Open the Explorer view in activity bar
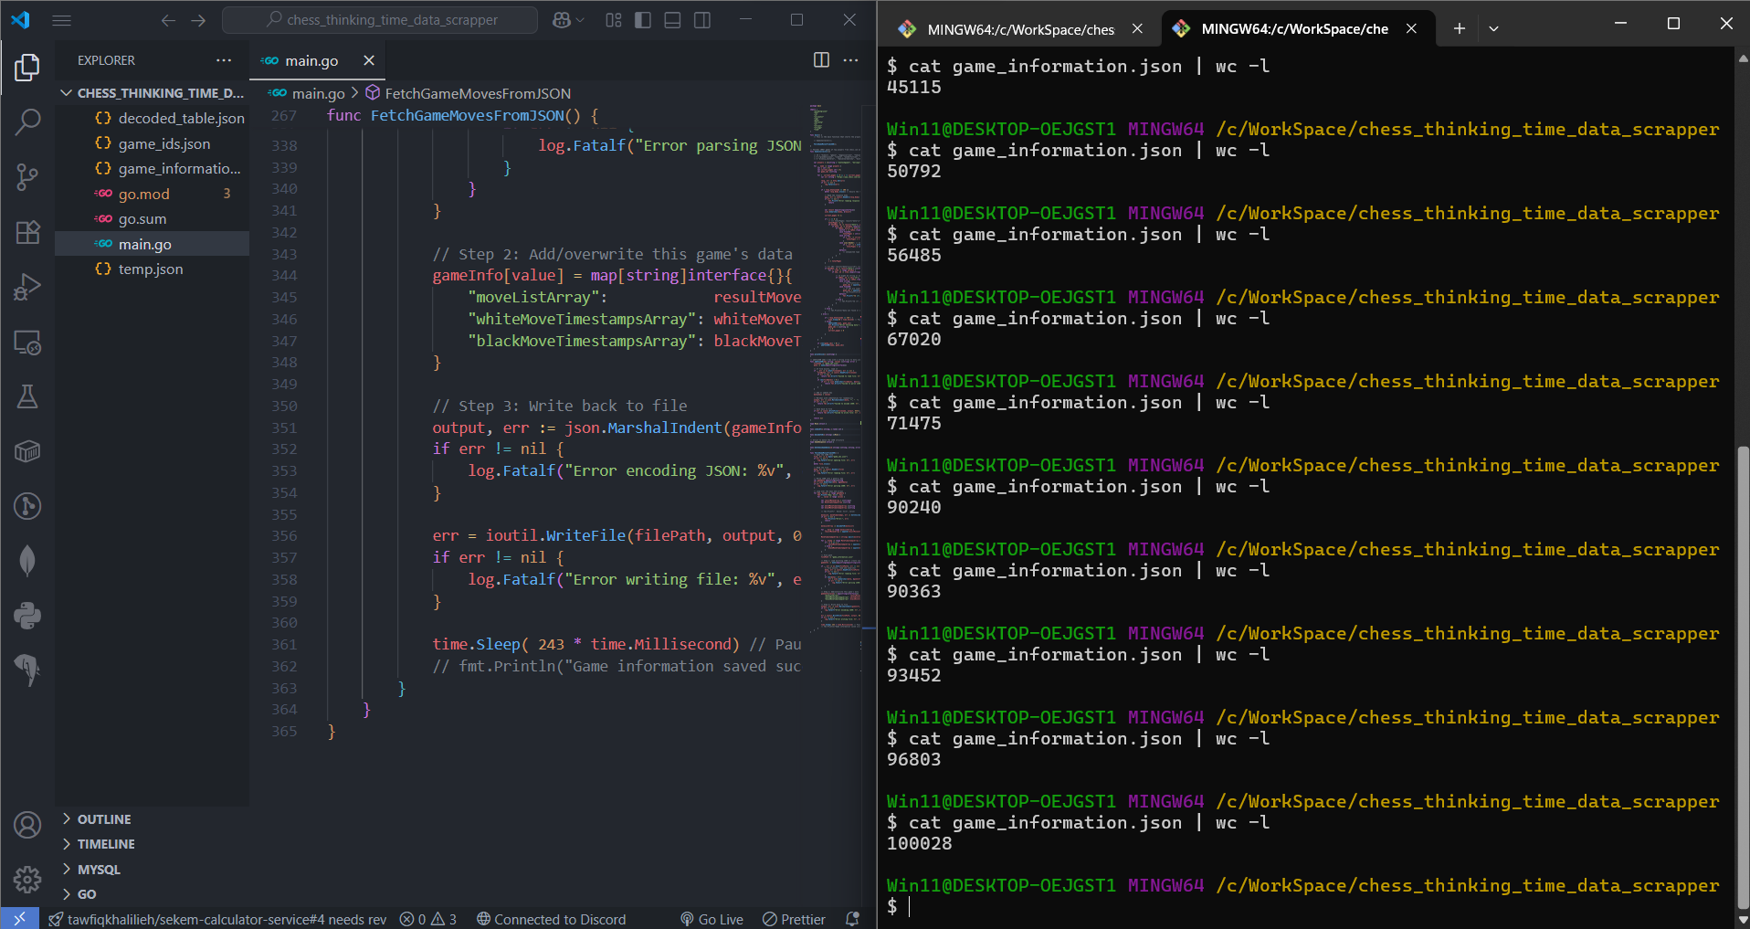1750x929 pixels. click(x=27, y=67)
